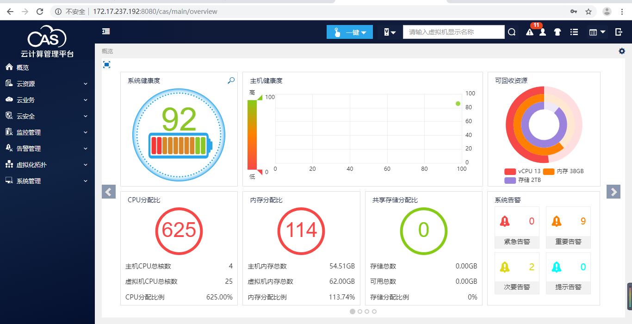Viewport: 632px width, 324px height.
Task: Open the 一键 quick action dropdown
Action: coord(350,32)
